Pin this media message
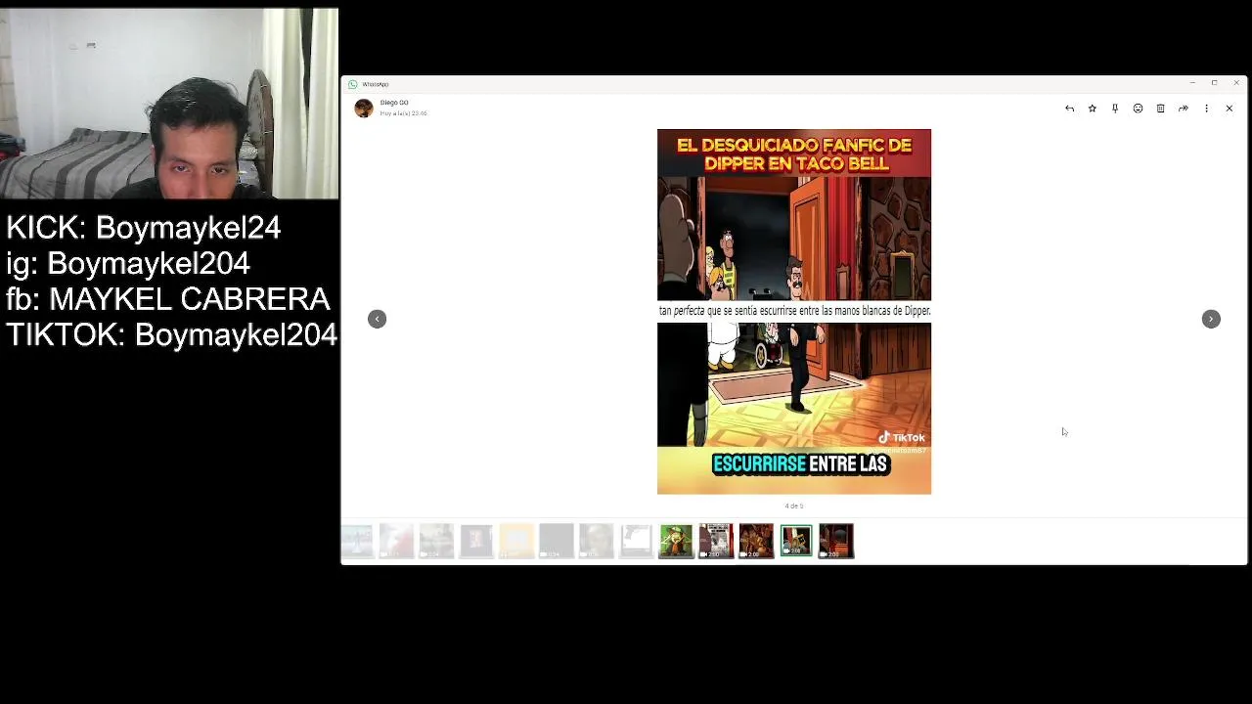Viewport: 1252px width, 704px height. click(1115, 109)
